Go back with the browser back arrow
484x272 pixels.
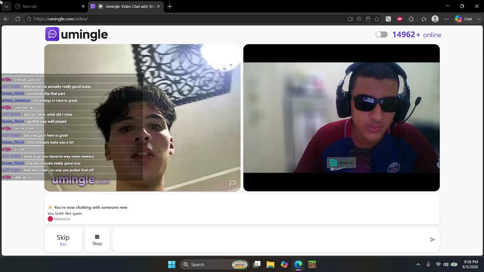pos(6,19)
